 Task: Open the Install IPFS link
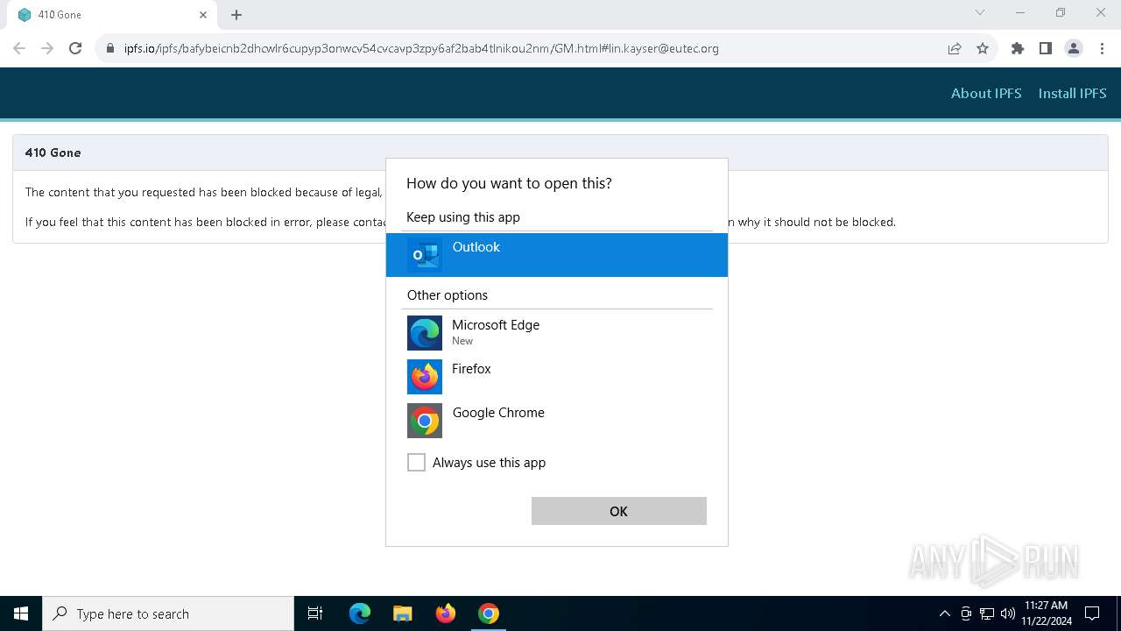tap(1072, 93)
